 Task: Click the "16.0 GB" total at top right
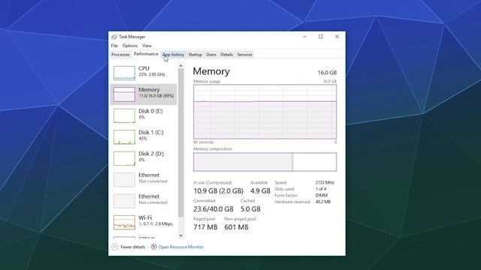[x=327, y=73]
